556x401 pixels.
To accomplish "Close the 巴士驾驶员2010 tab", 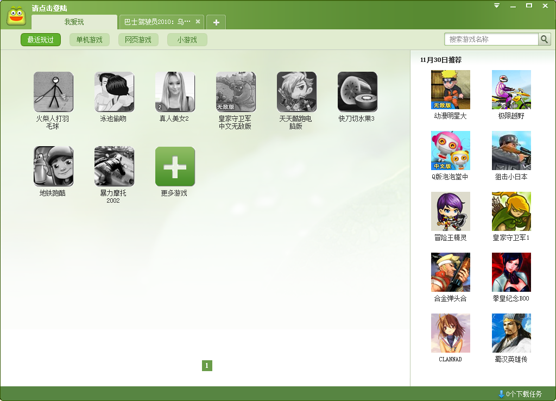I will point(198,22).
